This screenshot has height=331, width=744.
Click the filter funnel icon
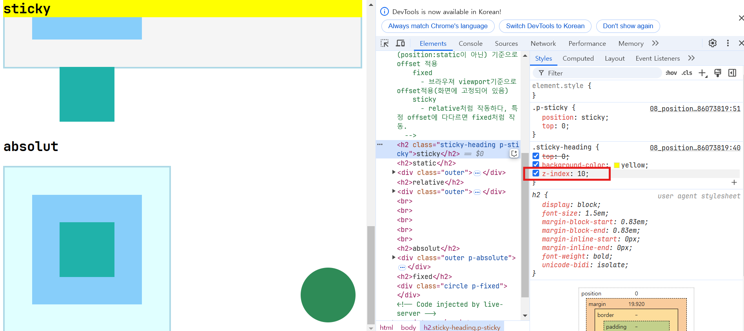541,73
